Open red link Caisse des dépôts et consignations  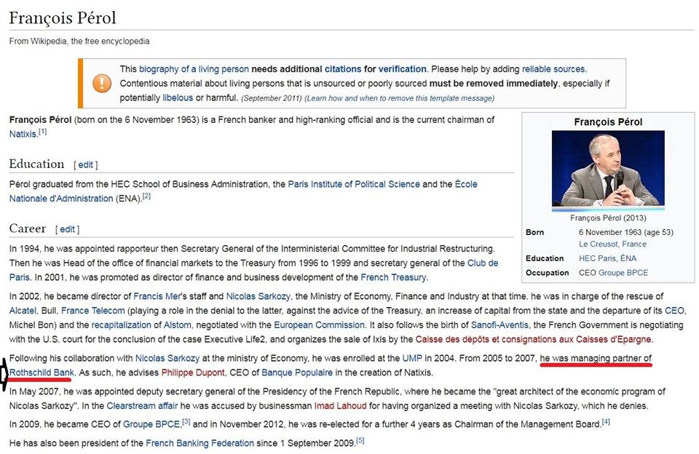[x=533, y=339]
